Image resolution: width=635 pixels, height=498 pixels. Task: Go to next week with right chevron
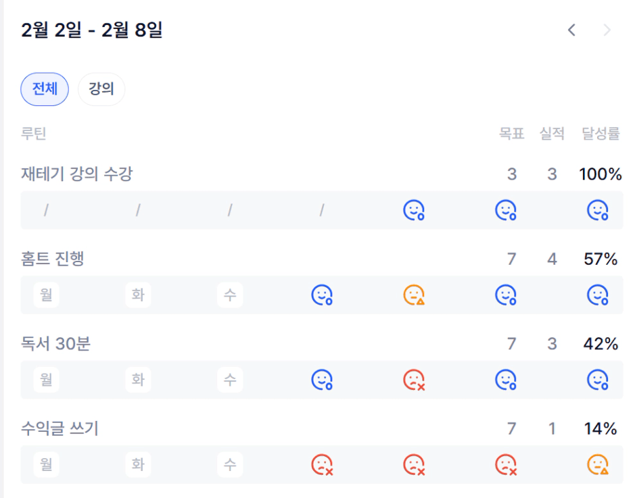point(607,30)
